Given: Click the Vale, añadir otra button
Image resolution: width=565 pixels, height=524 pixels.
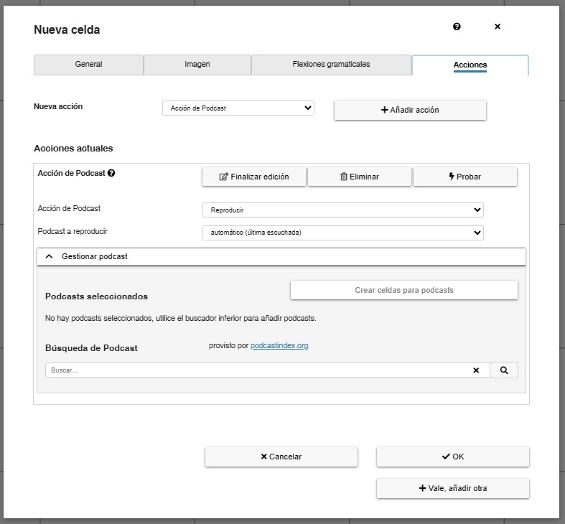Looking at the screenshot, I should [453, 488].
